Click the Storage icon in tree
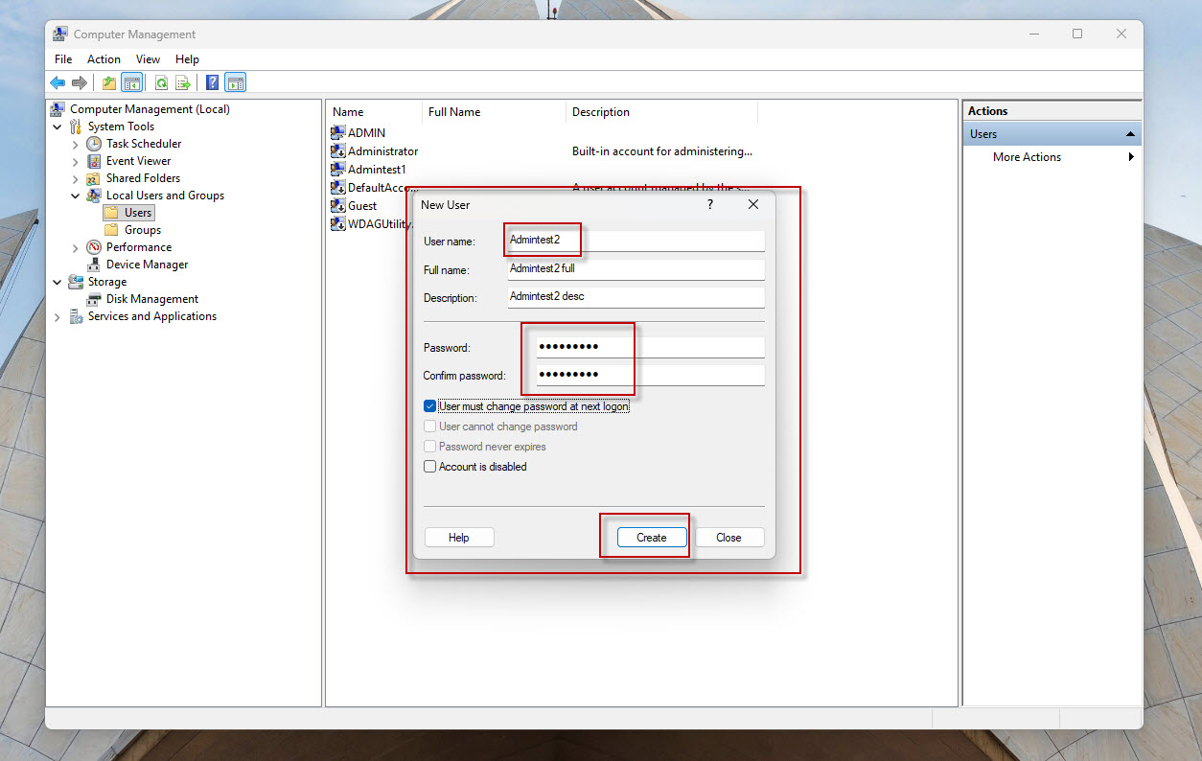 [77, 282]
